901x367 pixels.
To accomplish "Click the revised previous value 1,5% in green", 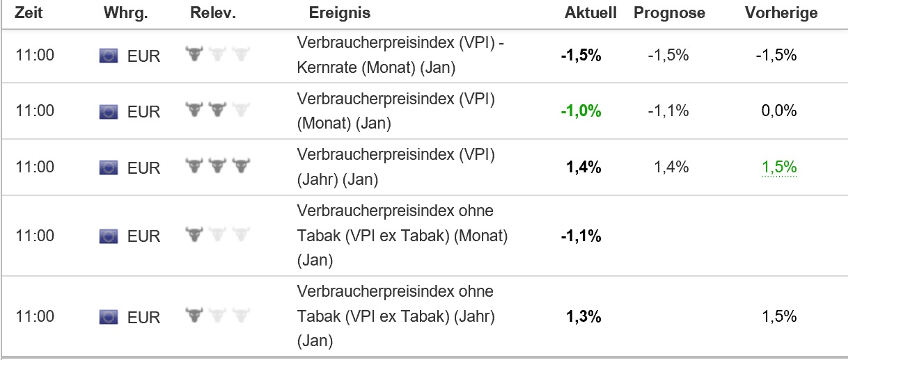I will (x=779, y=167).
